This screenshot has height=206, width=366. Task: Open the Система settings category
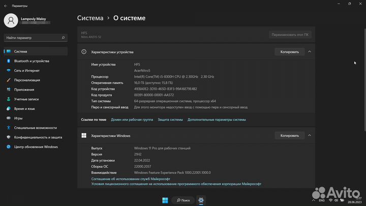(x=36, y=51)
